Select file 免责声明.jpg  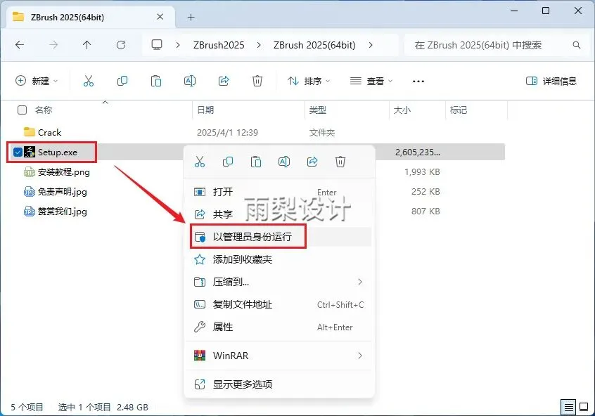click(x=62, y=192)
